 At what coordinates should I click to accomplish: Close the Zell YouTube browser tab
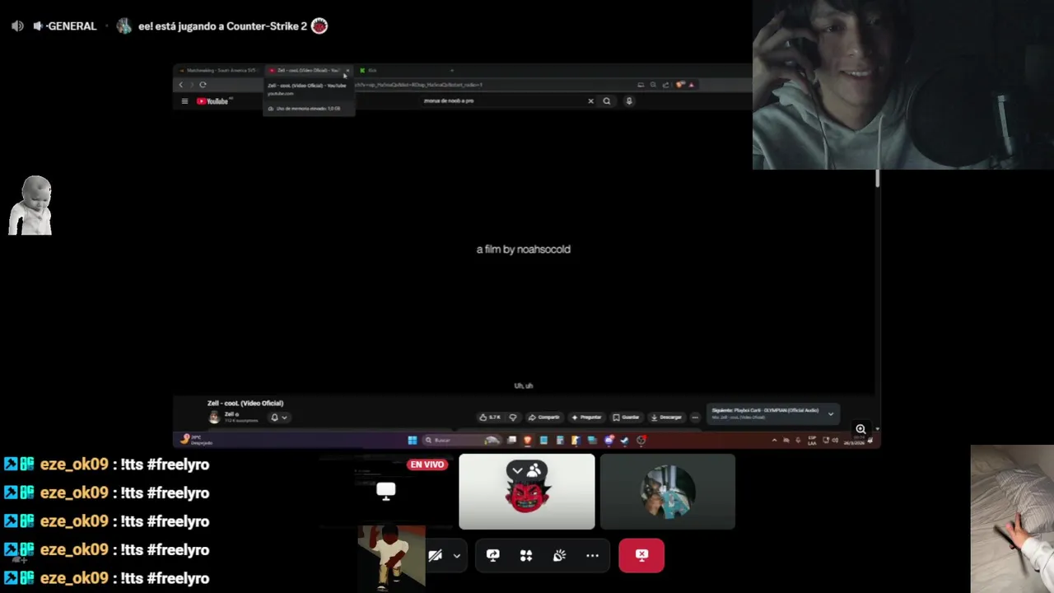(x=347, y=70)
